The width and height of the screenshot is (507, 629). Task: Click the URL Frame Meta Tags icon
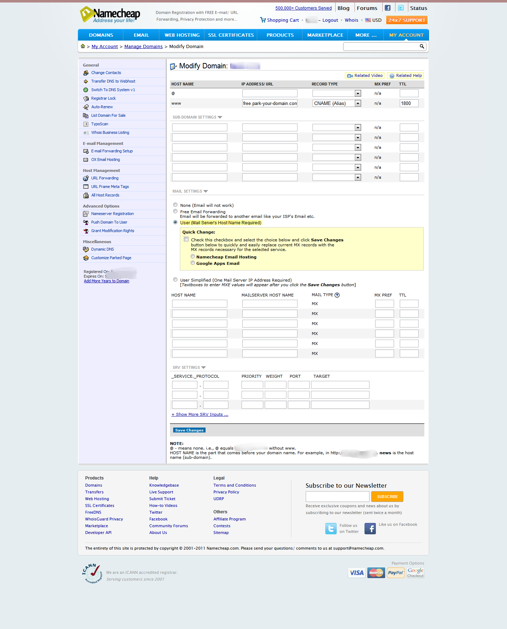tap(86, 187)
